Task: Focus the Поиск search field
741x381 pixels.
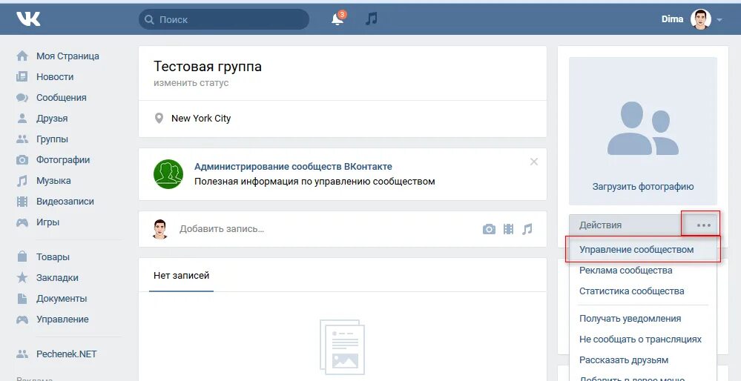Action: (224, 20)
